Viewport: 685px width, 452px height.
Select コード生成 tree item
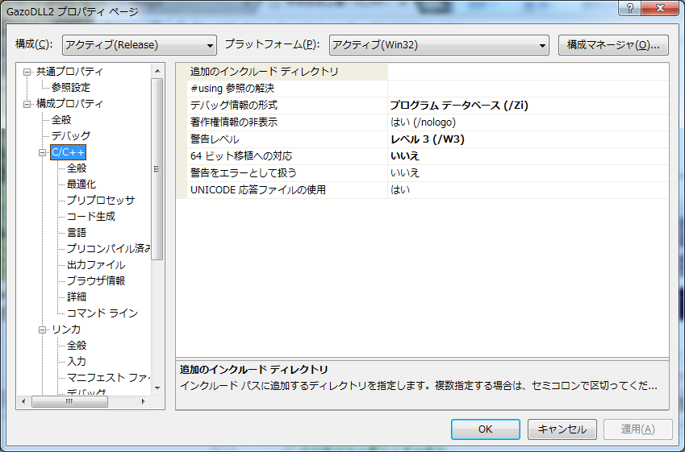[x=90, y=216]
